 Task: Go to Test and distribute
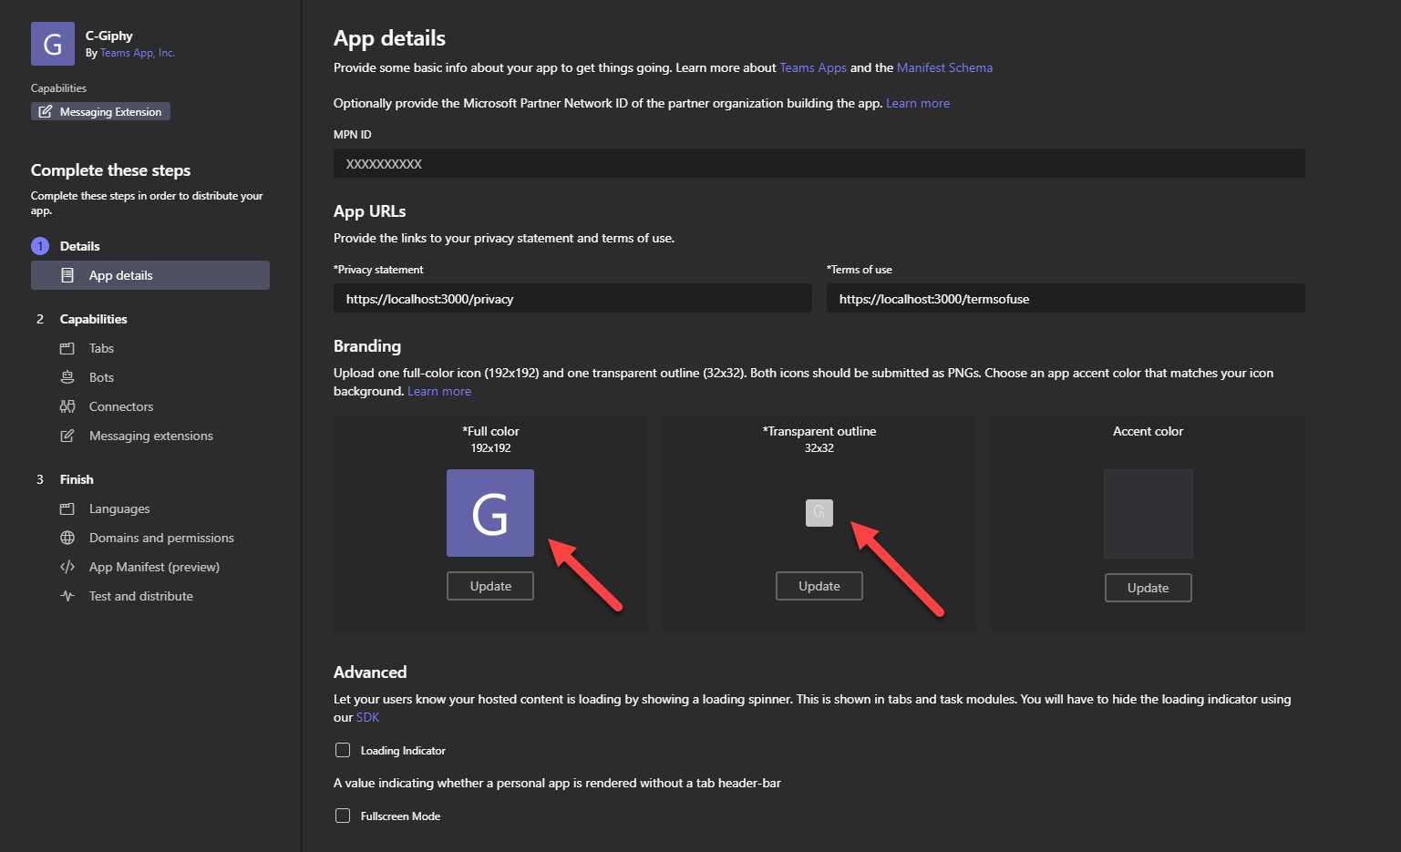pos(141,596)
